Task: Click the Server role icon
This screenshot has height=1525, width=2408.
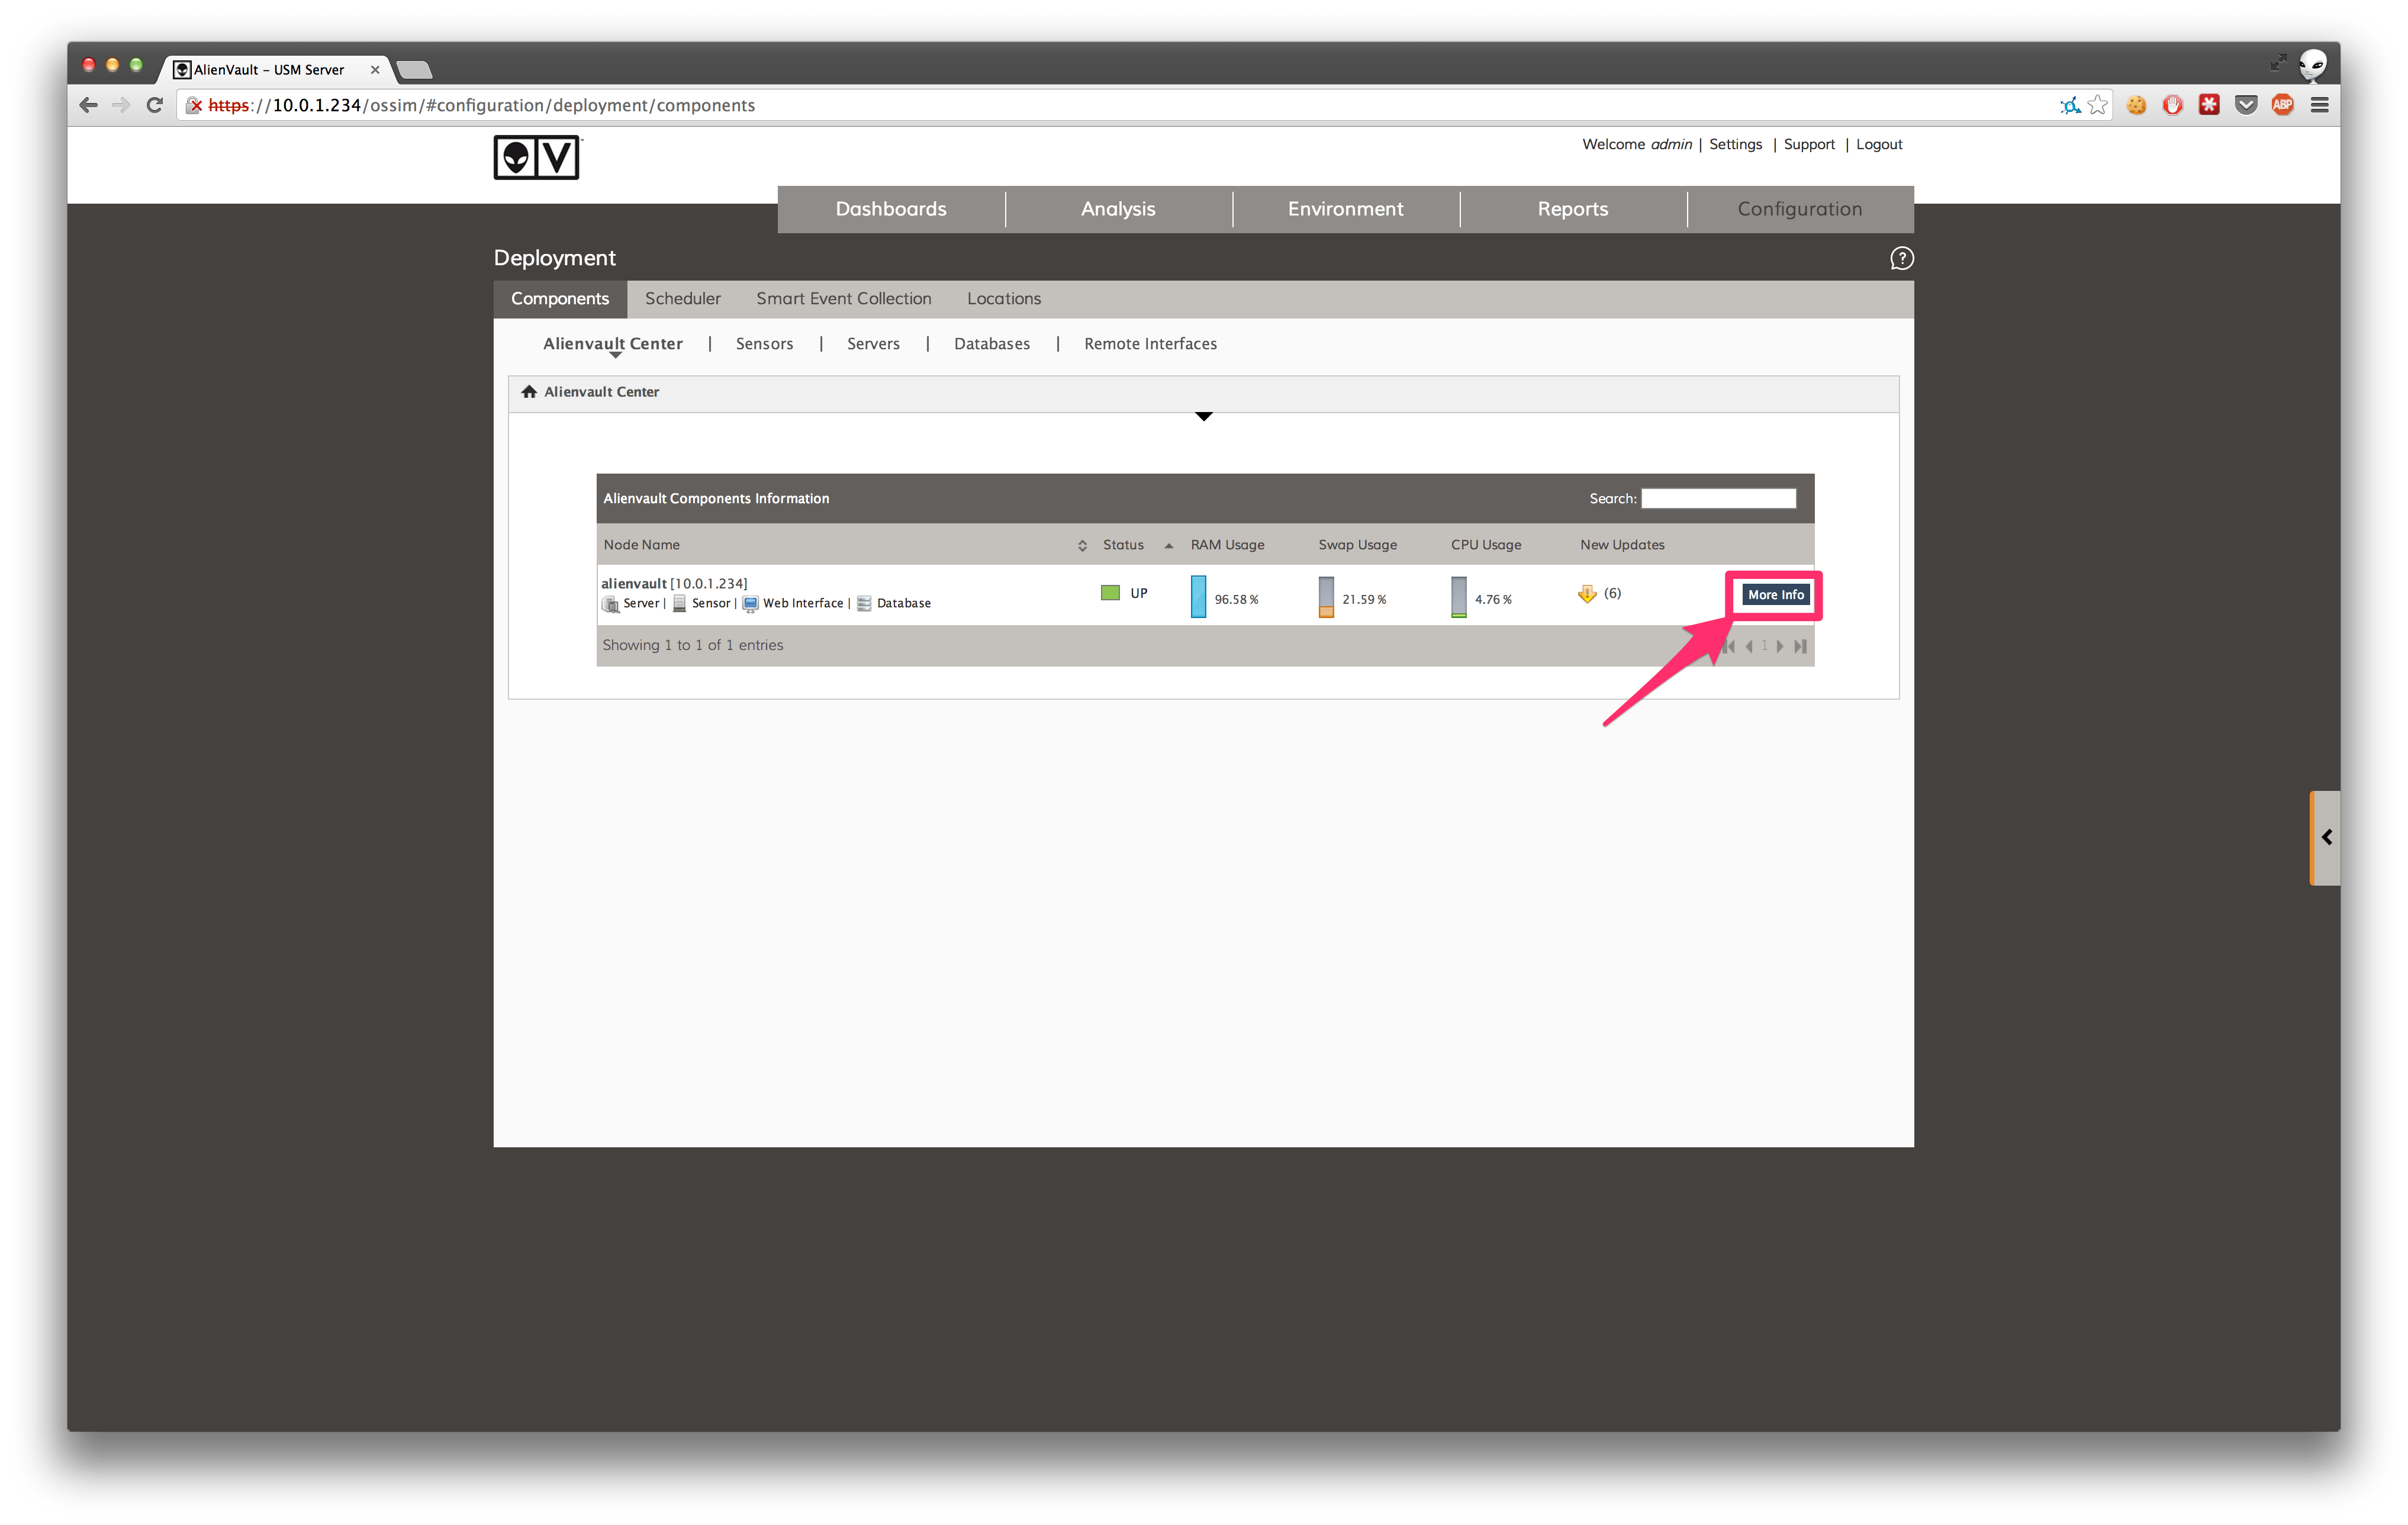Action: (610, 604)
